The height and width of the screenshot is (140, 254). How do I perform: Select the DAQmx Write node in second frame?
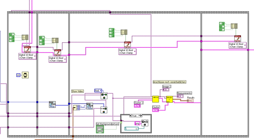[58, 52]
